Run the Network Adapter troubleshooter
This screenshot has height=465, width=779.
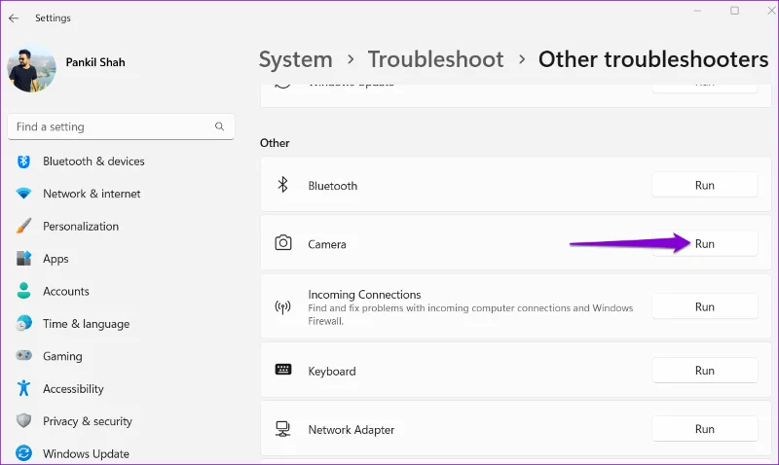coord(704,429)
